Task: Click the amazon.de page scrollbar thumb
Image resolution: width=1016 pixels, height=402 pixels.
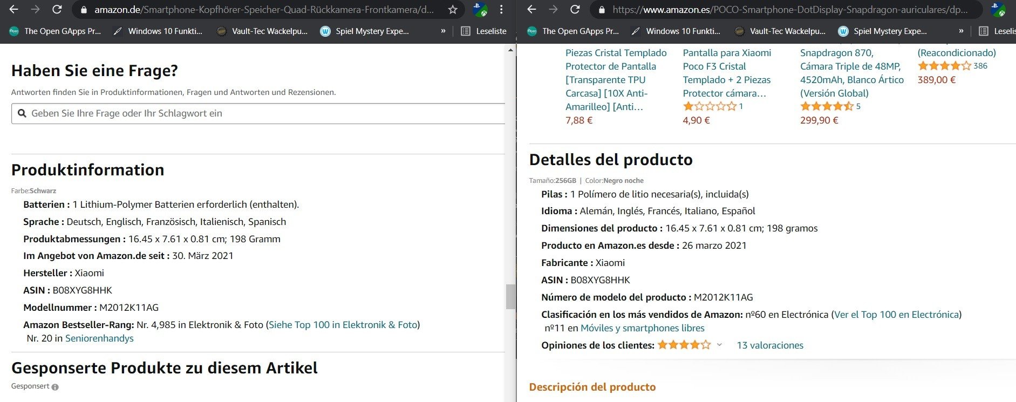Action: 510,296
